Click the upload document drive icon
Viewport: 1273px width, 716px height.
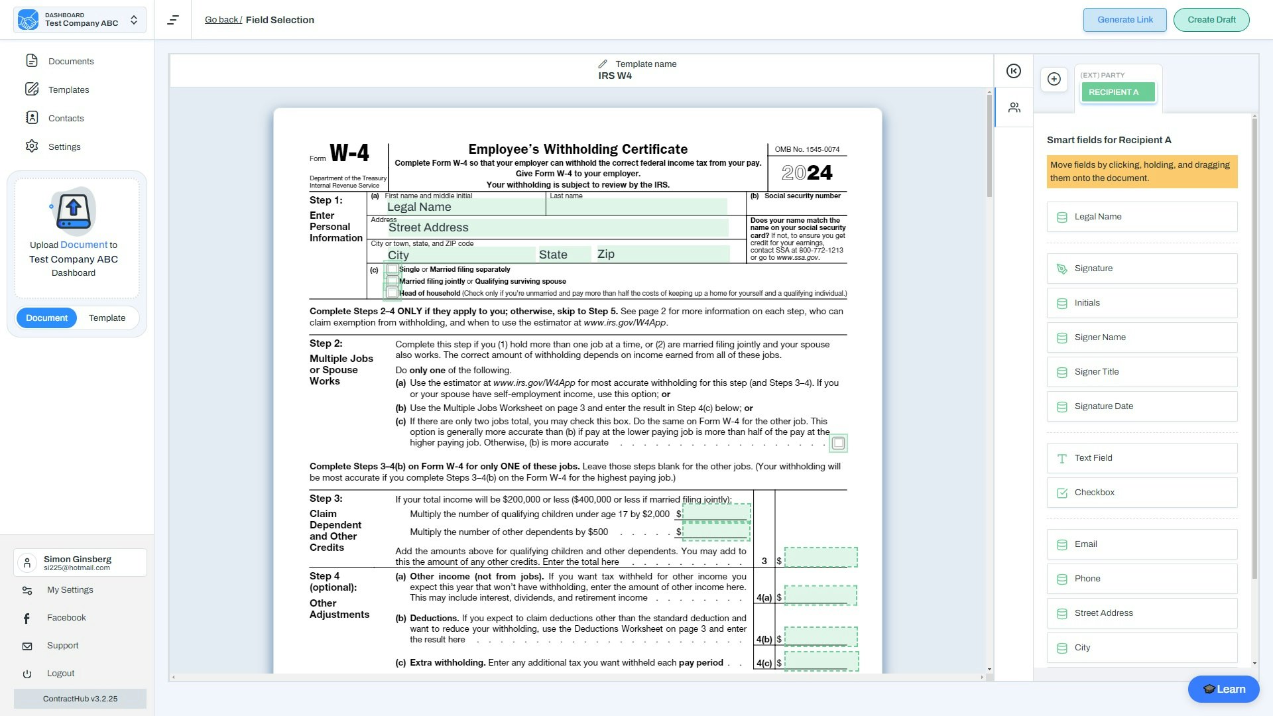click(74, 211)
